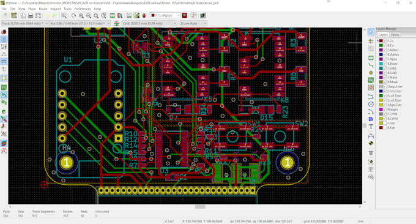Switch to the Layers tab
The height and width of the screenshot is (224, 416).
tap(383, 35)
